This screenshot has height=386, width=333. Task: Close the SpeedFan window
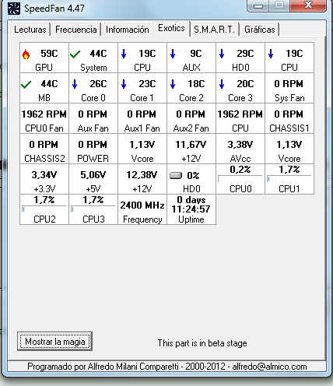coord(308,5)
